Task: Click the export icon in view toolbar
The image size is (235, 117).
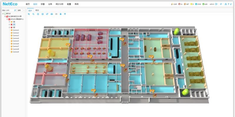Action: [47, 14]
